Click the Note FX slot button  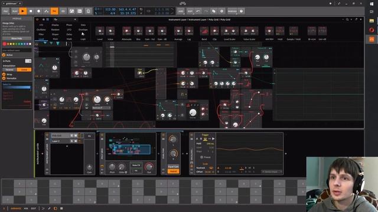point(136,165)
